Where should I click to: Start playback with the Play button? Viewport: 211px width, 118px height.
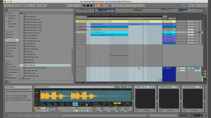click(84, 6)
